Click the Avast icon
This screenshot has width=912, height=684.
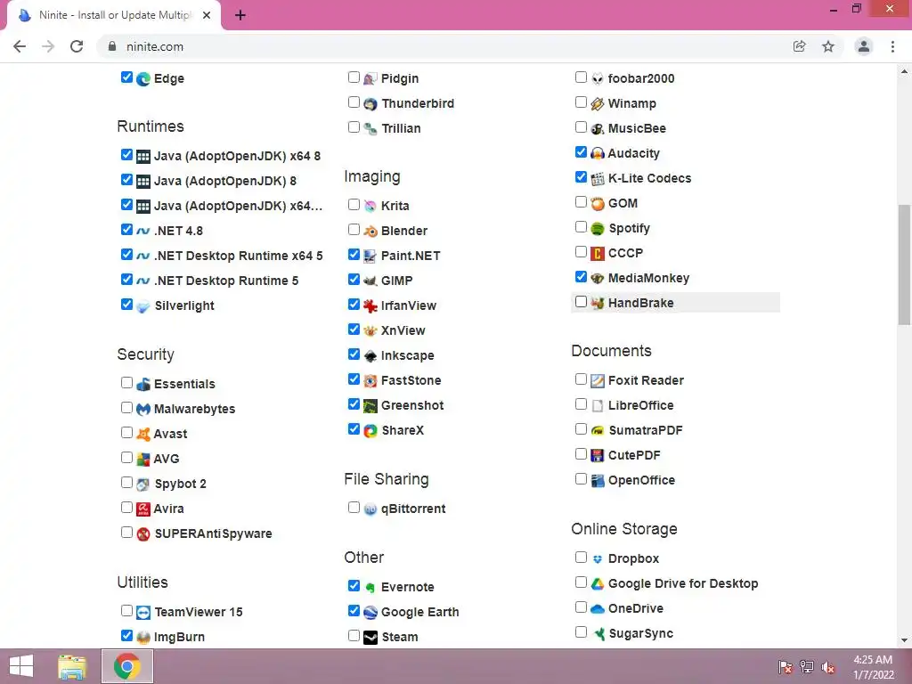(x=143, y=434)
